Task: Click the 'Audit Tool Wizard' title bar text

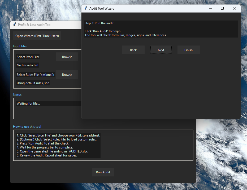Action: (102, 8)
